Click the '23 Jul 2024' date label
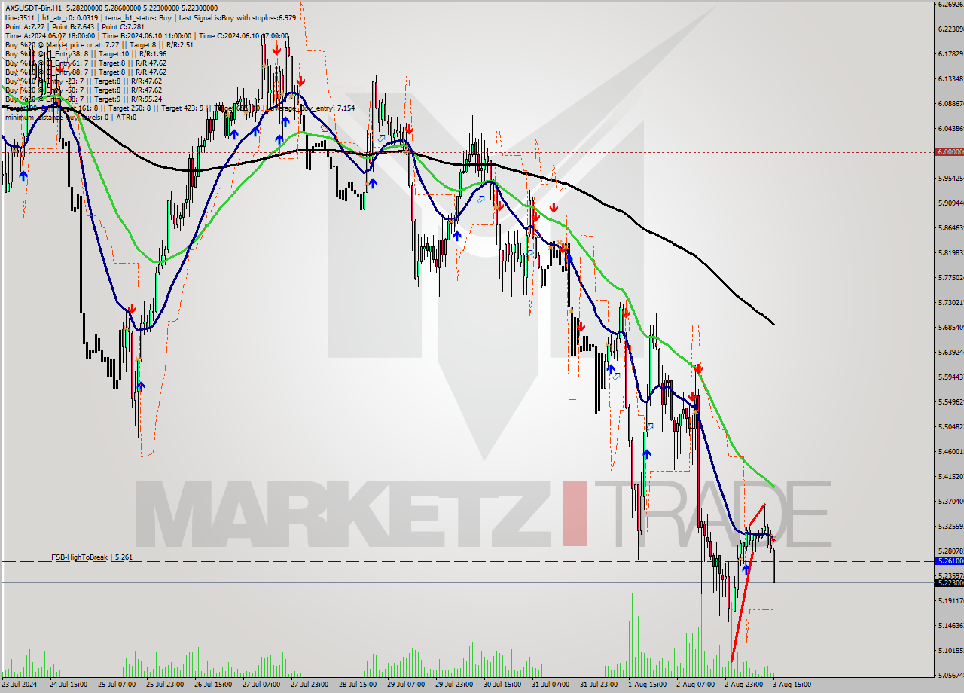Screen dimensions: 964x693 point(19,685)
